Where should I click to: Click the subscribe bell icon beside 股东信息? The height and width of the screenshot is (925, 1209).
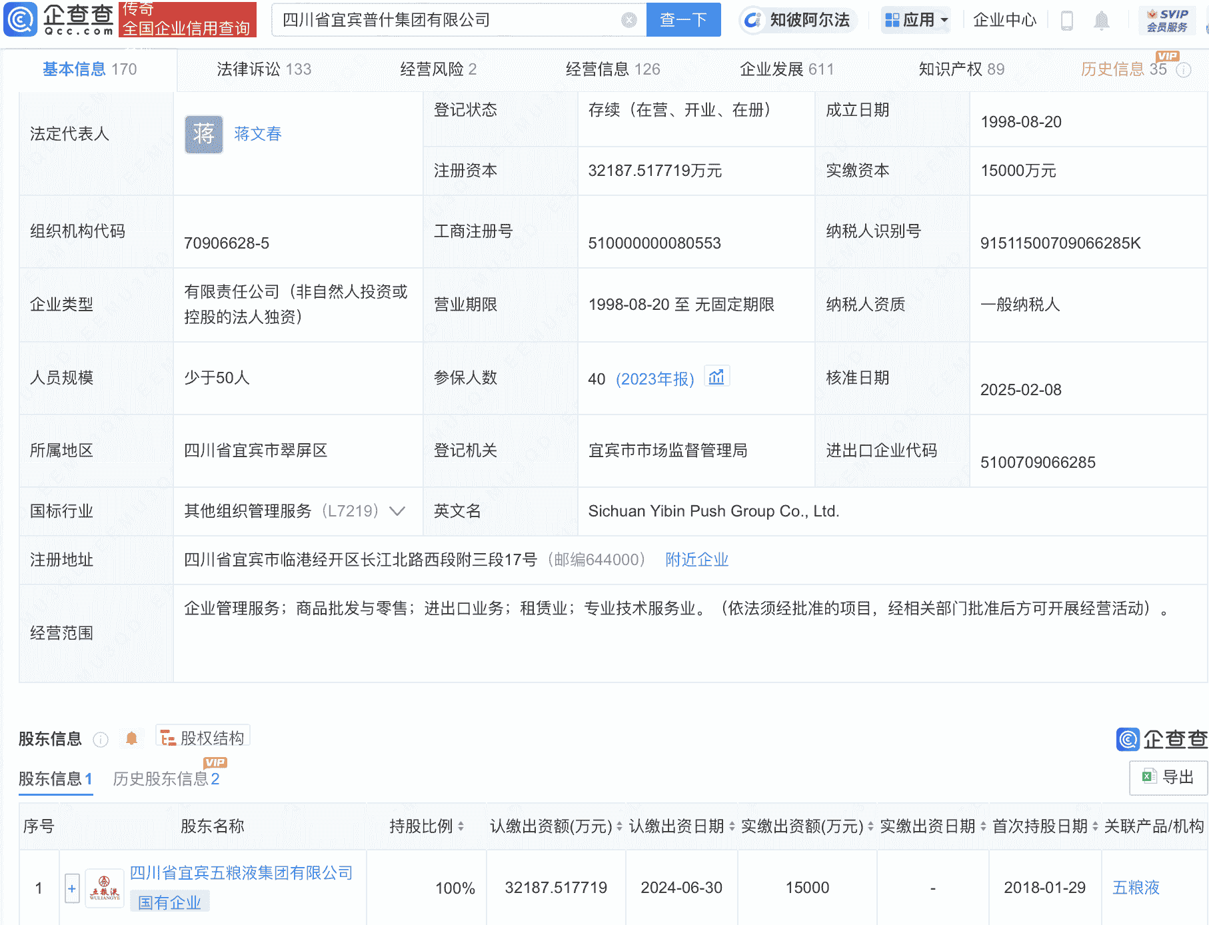[x=131, y=738]
